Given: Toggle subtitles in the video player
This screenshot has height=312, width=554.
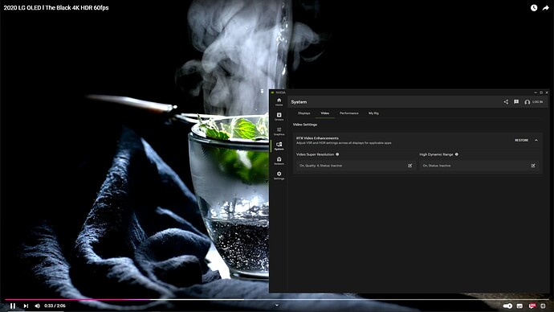Looking at the screenshot, I should [x=519, y=306].
